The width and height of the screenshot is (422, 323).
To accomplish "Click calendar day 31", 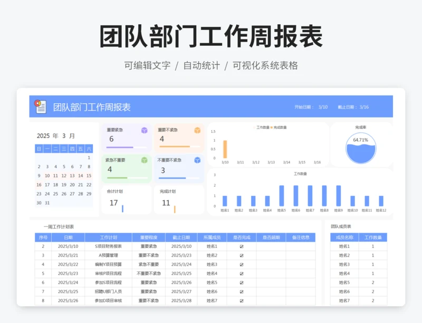I will pos(47,203).
